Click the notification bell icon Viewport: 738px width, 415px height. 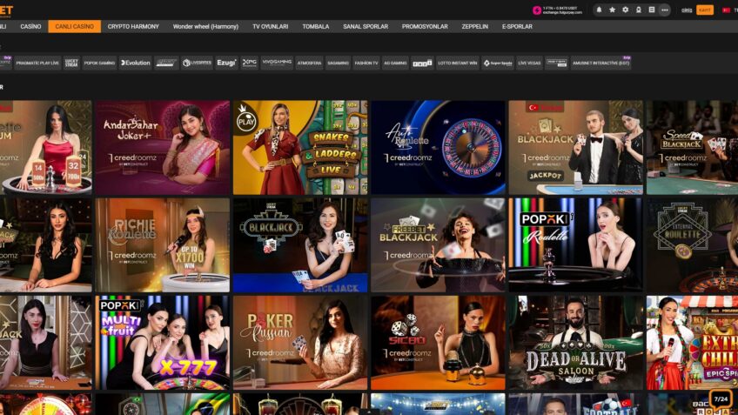click(x=599, y=10)
